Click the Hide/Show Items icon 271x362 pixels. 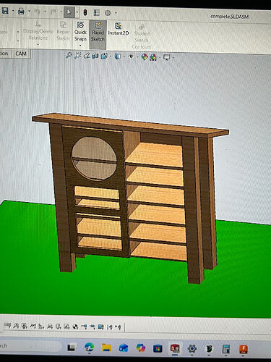[132, 57]
